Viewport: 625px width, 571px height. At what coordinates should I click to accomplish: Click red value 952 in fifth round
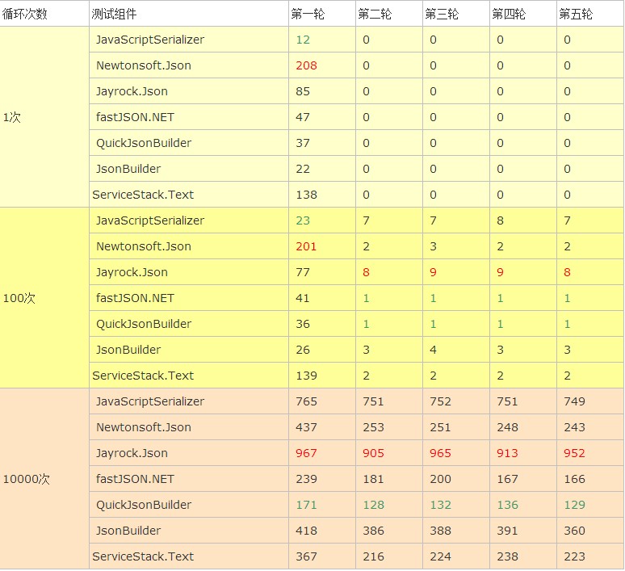click(574, 453)
